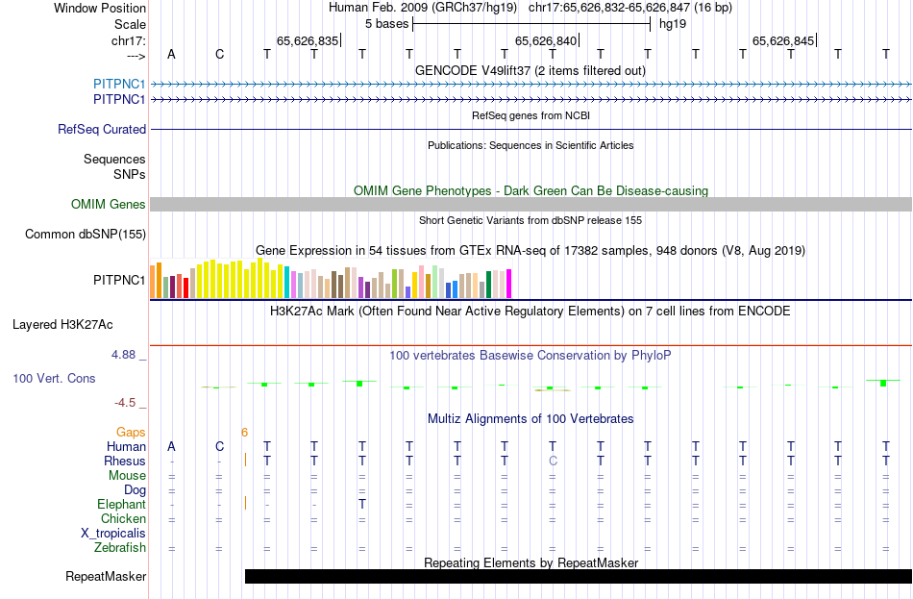
Task: Click the bright red bar in GTEx chart
Action: (185, 287)
